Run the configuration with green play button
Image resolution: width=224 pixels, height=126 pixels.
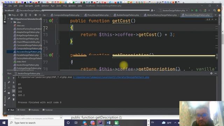coord(192,10)
